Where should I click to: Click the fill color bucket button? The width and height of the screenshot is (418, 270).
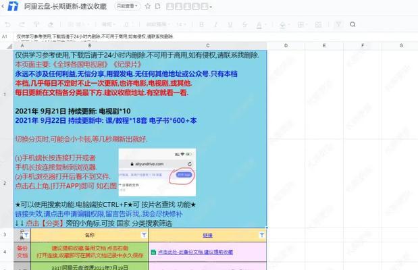point(282,25)
